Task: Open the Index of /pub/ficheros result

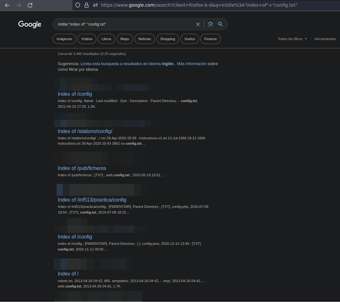Action: pos(82,168)
